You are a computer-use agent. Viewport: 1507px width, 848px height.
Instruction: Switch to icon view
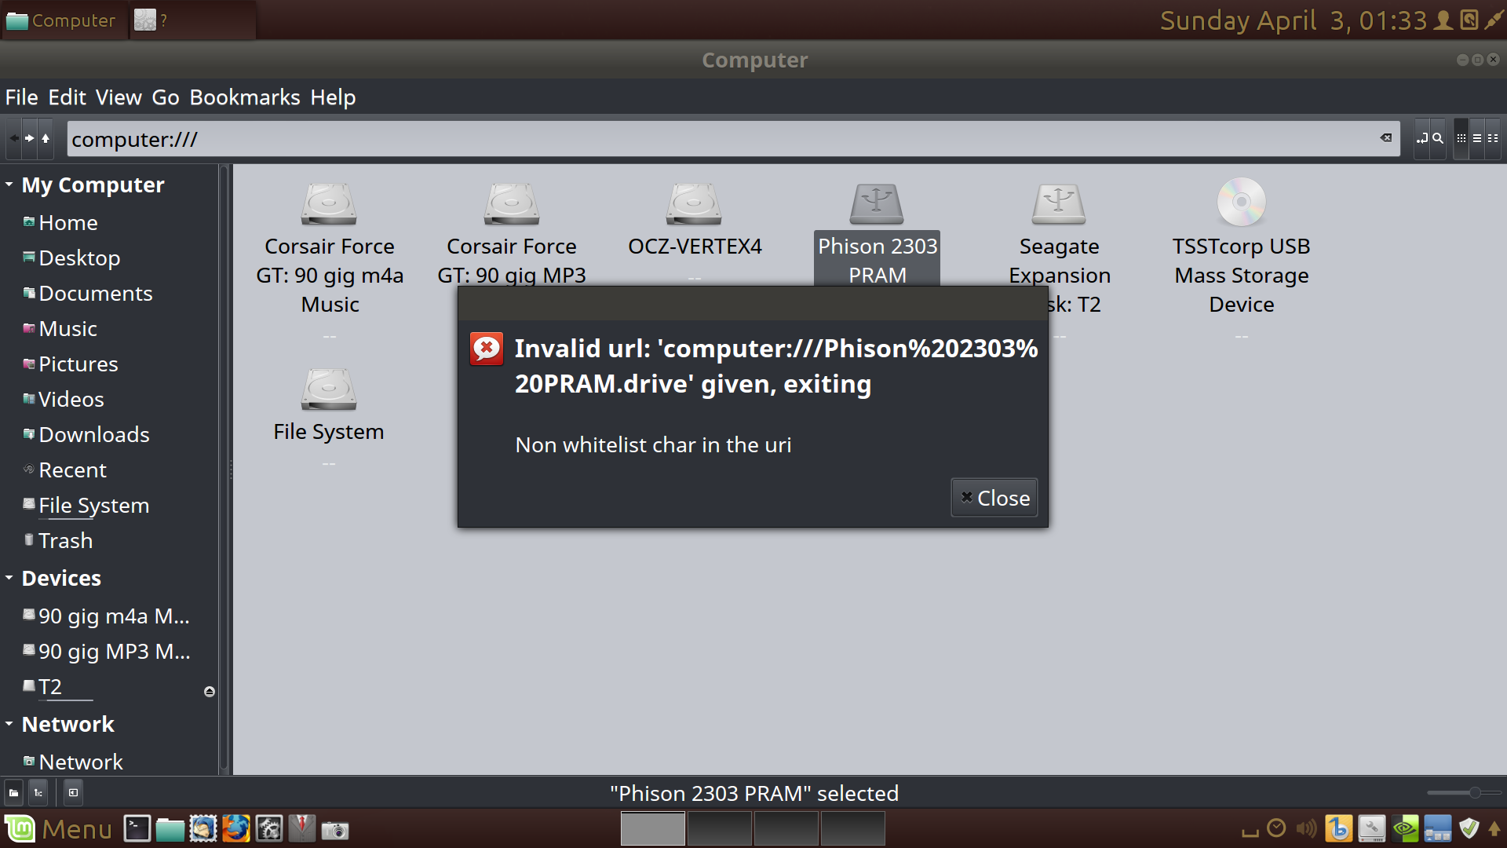1461,138
